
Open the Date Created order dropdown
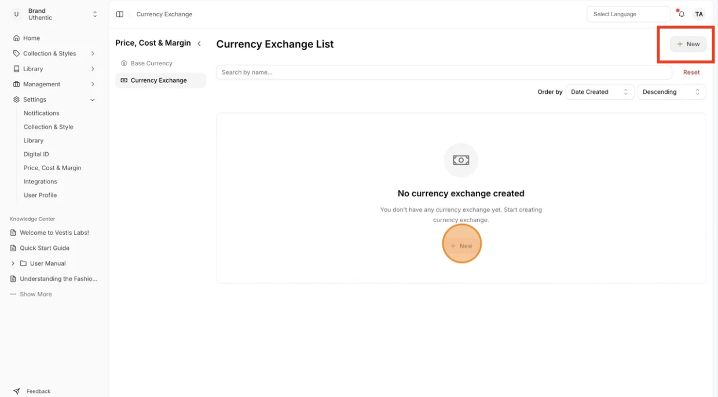point(600,92)
